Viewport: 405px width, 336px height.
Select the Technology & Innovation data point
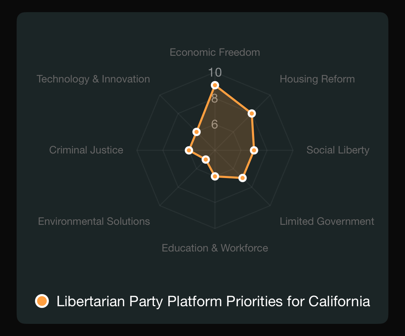click(x=197, y=132)
